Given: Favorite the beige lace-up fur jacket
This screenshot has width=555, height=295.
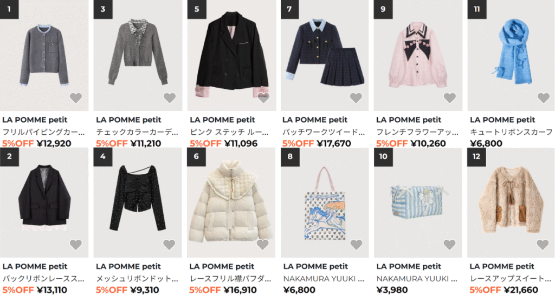Looking at the screenshot, I should (x=543, y=245).
